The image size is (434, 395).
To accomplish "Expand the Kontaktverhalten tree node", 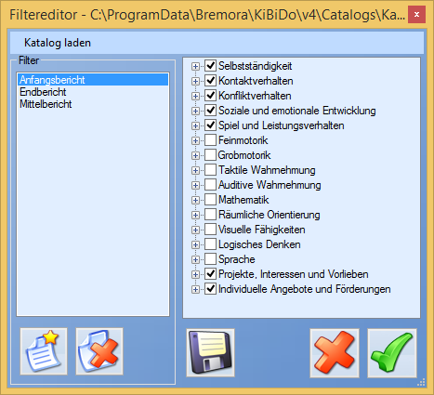I will [x=195, y=81].
